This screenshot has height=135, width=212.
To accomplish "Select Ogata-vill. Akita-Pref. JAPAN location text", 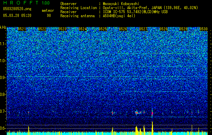I will [x=150, y=8].
